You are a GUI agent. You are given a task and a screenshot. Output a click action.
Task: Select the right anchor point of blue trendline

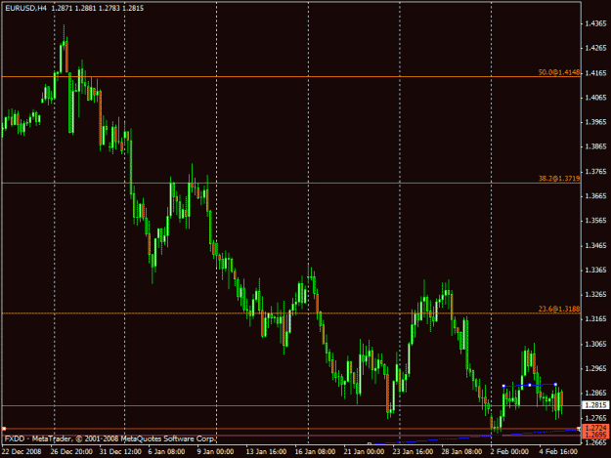coord(555,385)
